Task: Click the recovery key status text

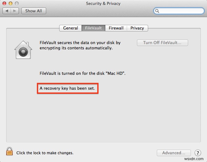Action: coord(67,88)
